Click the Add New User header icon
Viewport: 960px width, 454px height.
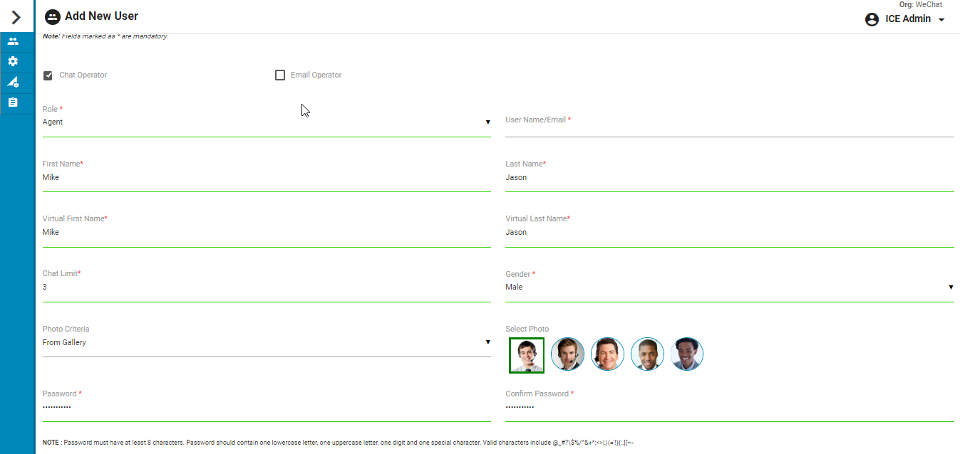52,16
